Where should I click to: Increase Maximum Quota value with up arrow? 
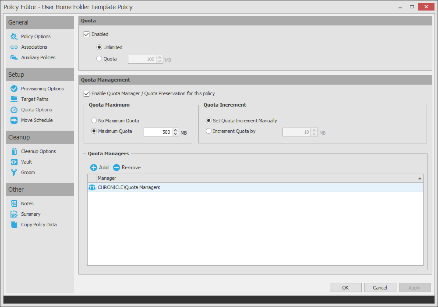pyautogui.click(x=176, y=130)
